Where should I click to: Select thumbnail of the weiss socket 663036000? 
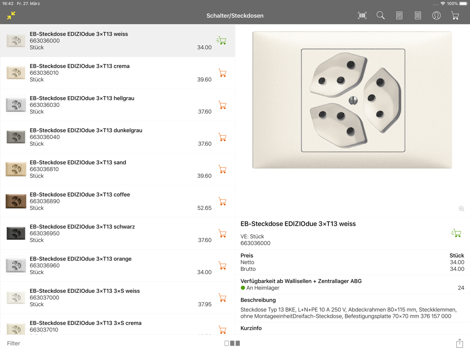point(16,40)
